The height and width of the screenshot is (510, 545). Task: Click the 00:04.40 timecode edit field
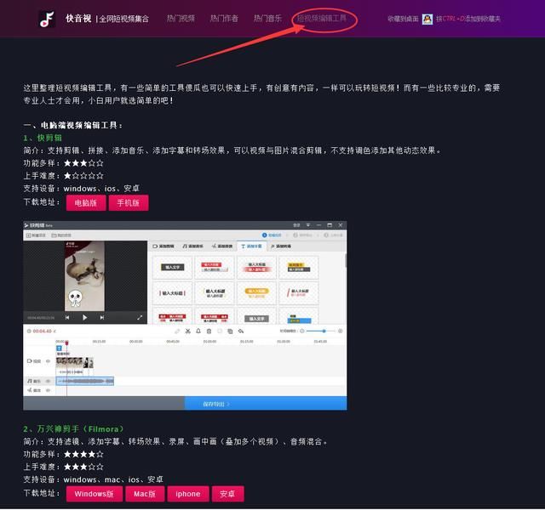42,331
